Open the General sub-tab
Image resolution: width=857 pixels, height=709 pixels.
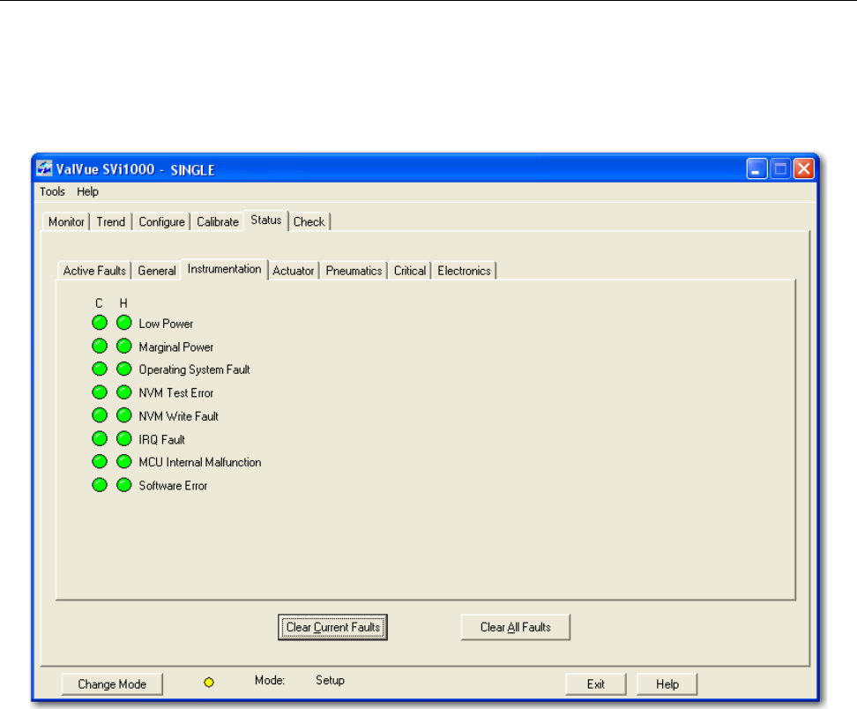157,271
